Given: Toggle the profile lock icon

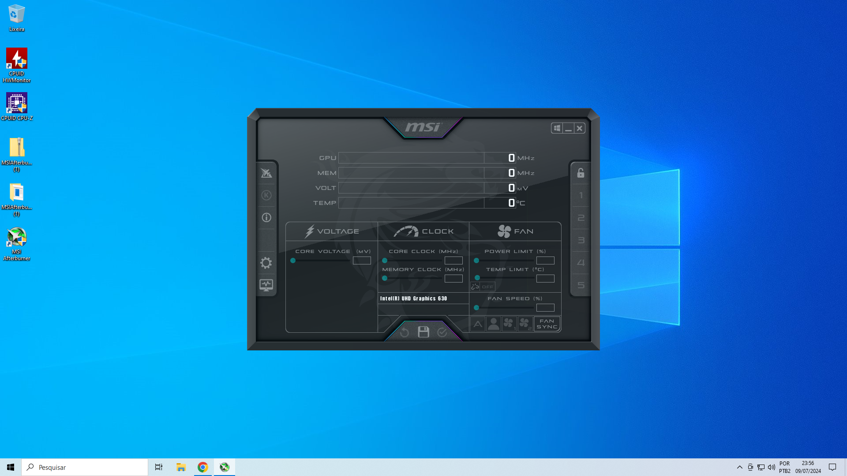Looking at the screenshot, I should tap(581, 173).
